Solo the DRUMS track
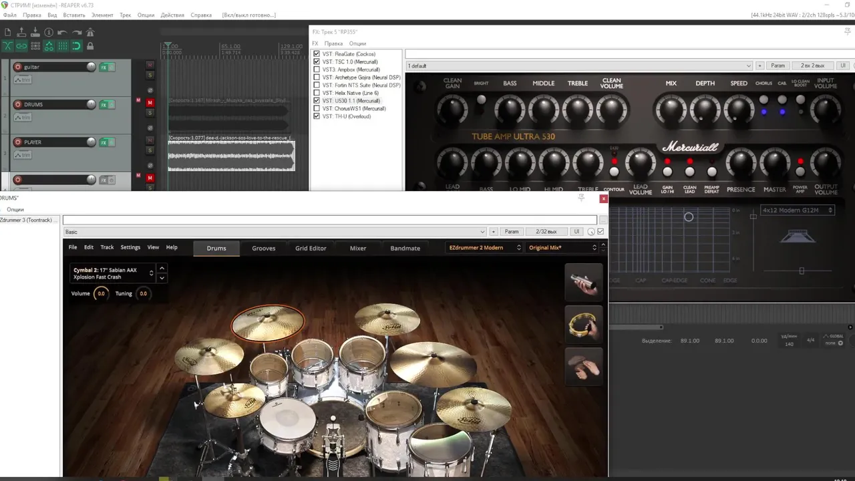 150,112
